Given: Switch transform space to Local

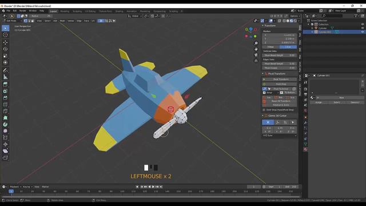Looking at the screenshot, I should 288,47.
